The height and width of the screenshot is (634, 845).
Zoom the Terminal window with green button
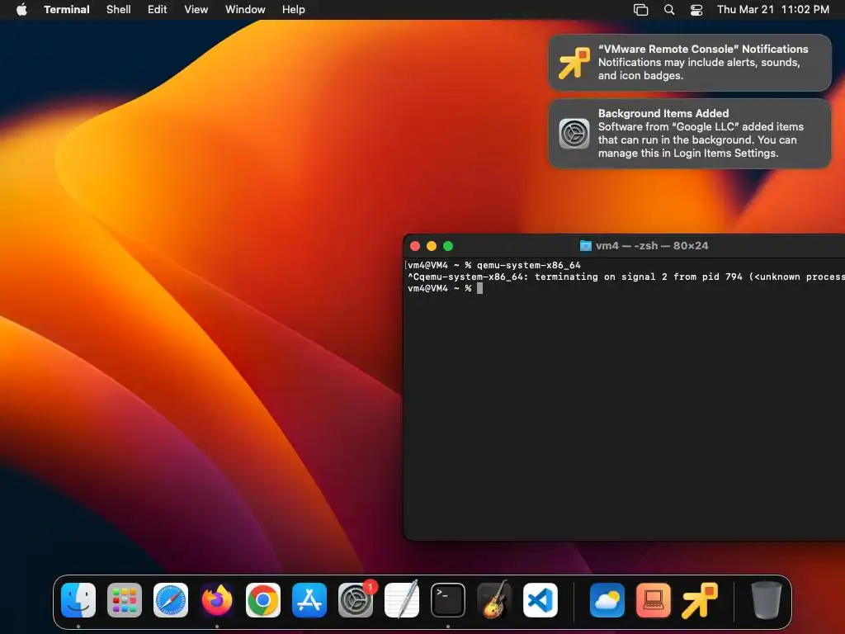448,246
